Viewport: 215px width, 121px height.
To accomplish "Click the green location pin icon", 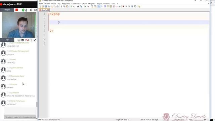I will (x=23, y=10).
